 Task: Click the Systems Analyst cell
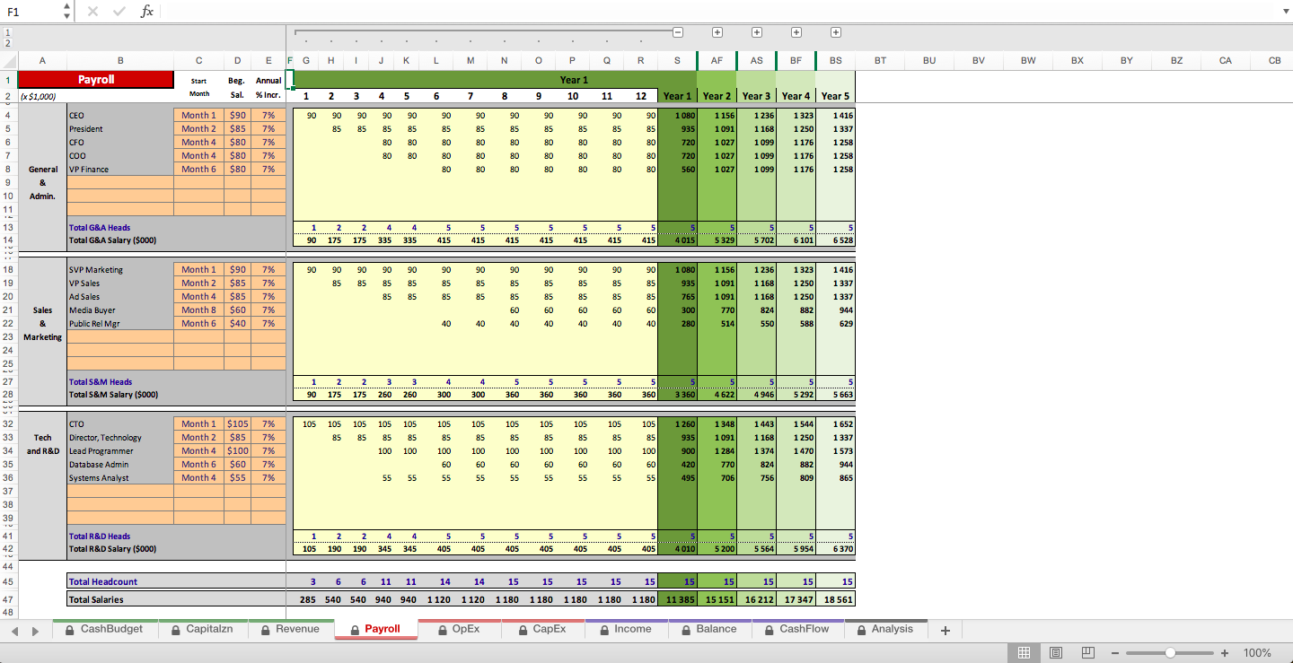(x=120, y=477)
